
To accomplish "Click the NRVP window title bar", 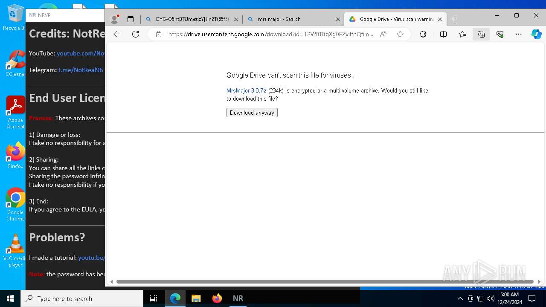I will point(65,15).
